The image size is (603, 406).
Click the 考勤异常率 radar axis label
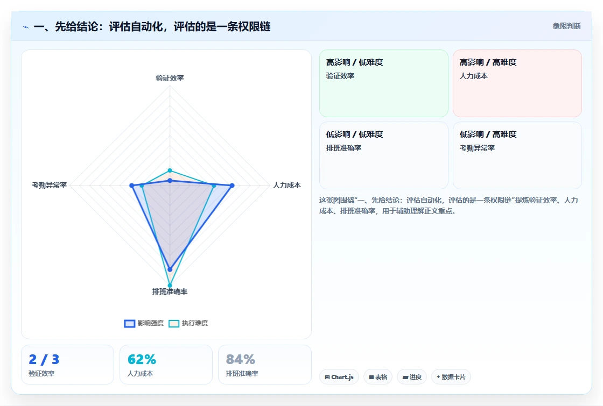point(49,185)
